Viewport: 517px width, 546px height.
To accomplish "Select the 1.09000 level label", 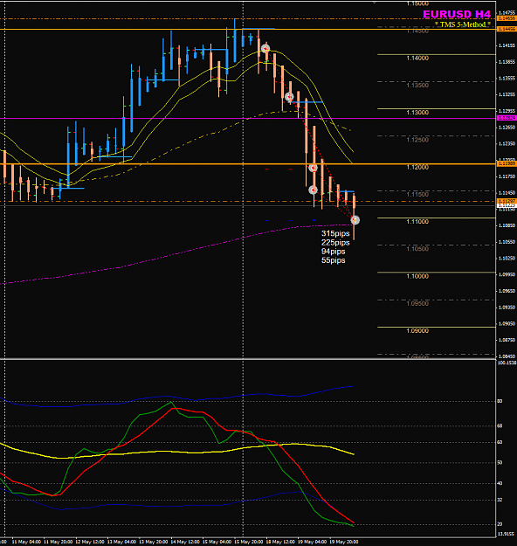I will 417,331.
